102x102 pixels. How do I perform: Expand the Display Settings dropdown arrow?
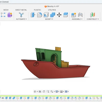[59, 92]
